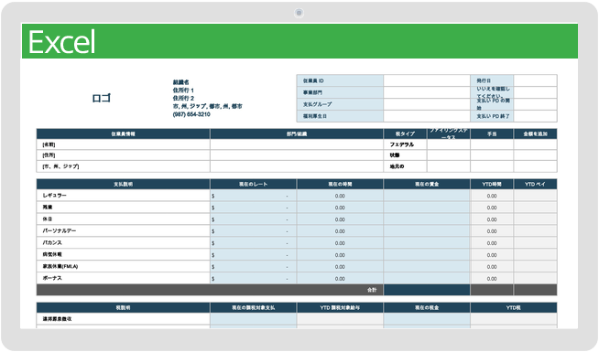The width and height of the screenshot is (599, 352).
Task: Click the empty field beside 支払グループ
Action: click(427, 104)
